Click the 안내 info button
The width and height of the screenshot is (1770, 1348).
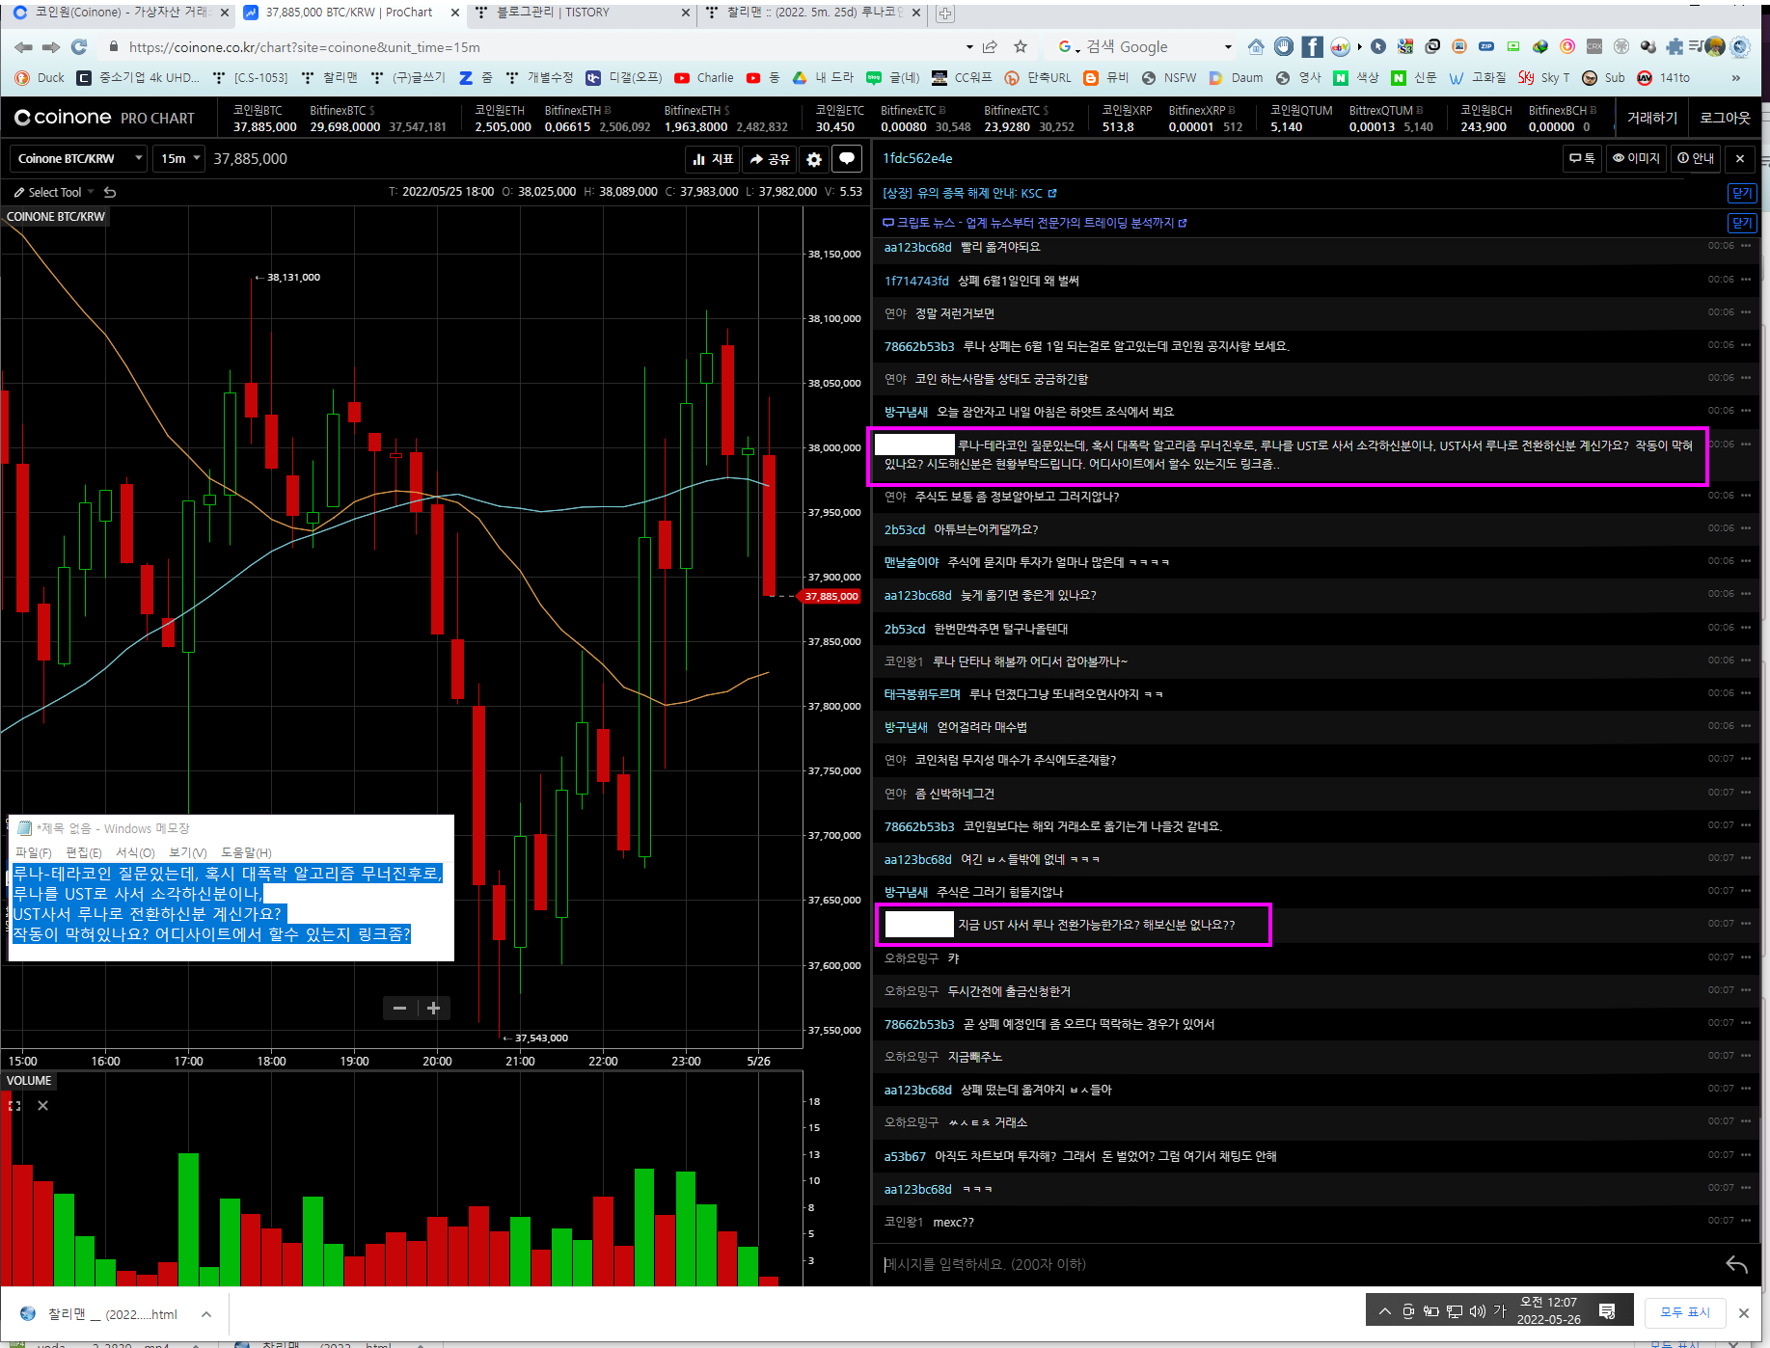[1696, 158]
